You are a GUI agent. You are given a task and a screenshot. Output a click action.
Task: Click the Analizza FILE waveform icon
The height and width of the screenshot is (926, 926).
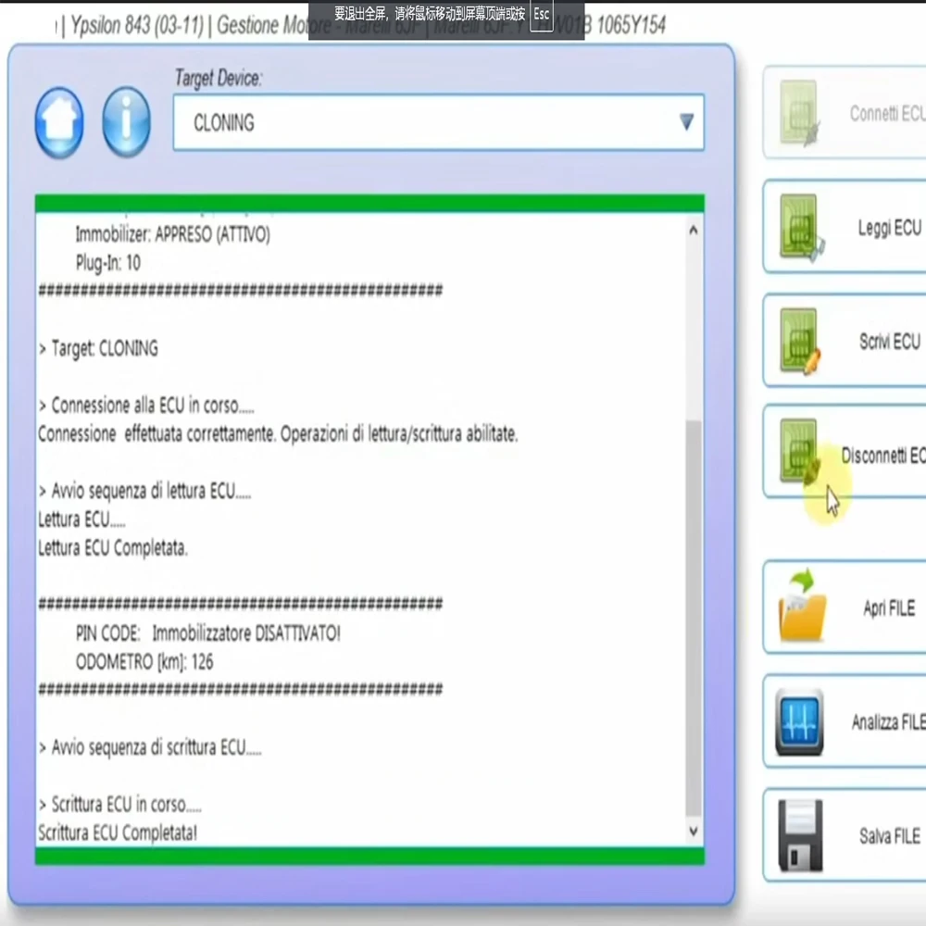[x=800, y=722]
